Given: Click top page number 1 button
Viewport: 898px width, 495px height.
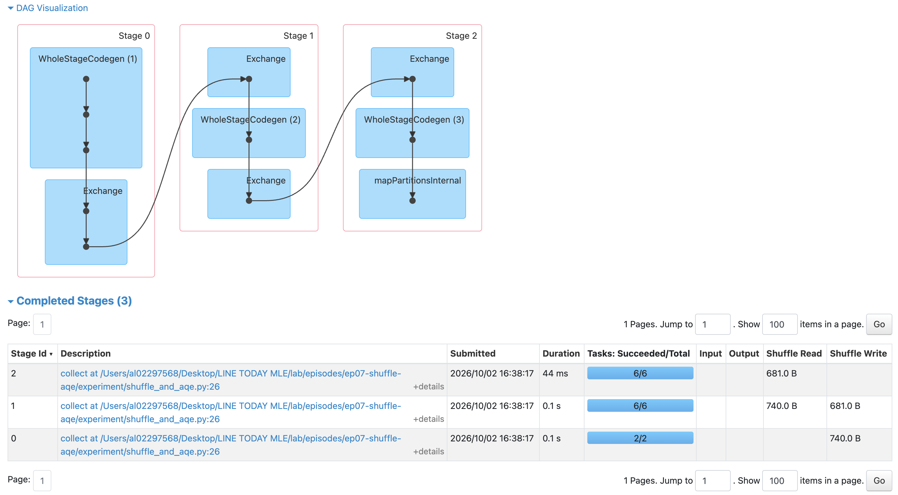Looking at the screenshot, I should tap(42, 324).
